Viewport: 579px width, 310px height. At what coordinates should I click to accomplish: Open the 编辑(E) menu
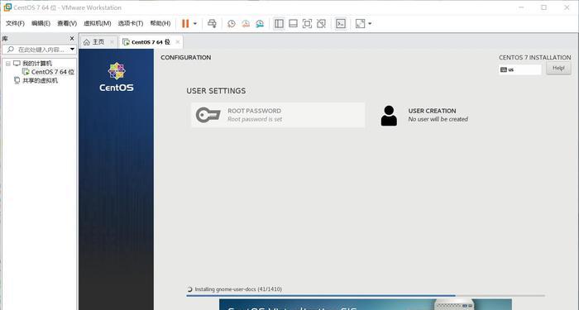(x=41, y=23)
